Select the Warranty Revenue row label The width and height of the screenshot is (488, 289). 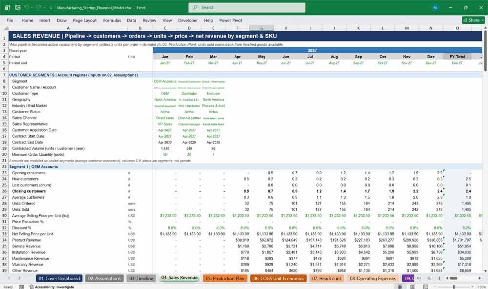[28, 265]
